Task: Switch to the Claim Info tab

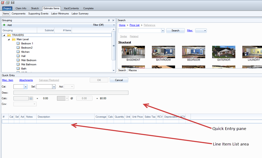Action: tap(21, 8)
